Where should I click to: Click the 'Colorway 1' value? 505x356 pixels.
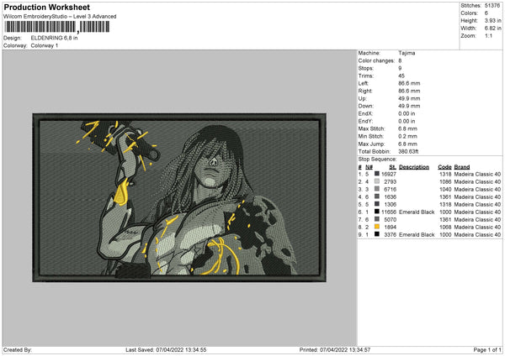point(44,45)
